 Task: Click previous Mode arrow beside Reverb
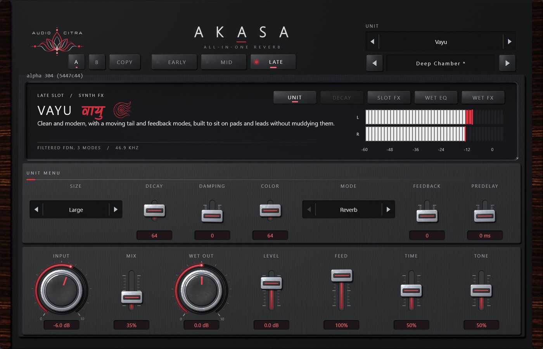[x=309, y=210]
